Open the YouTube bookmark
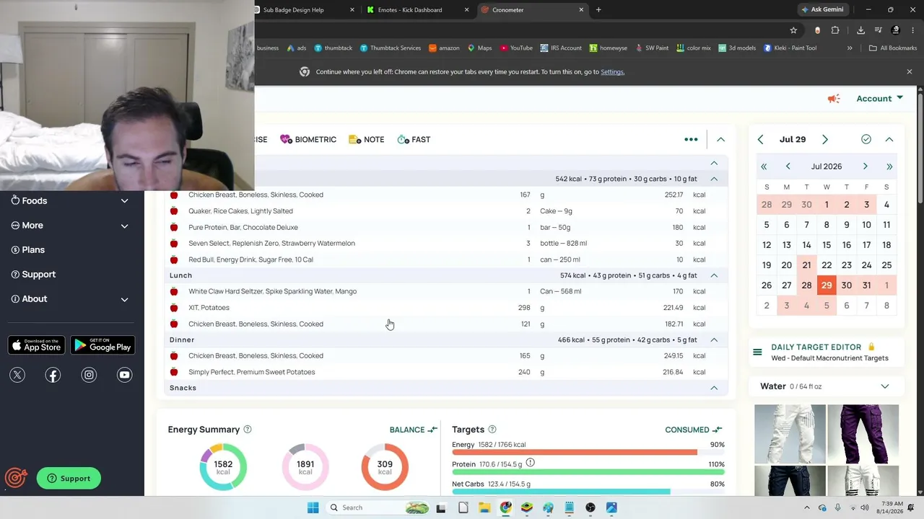 click(x=515, y=48)
